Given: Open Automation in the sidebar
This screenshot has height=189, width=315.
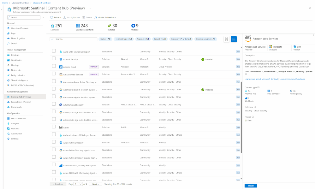Looking at the screenshot, I should coord(16,133).
